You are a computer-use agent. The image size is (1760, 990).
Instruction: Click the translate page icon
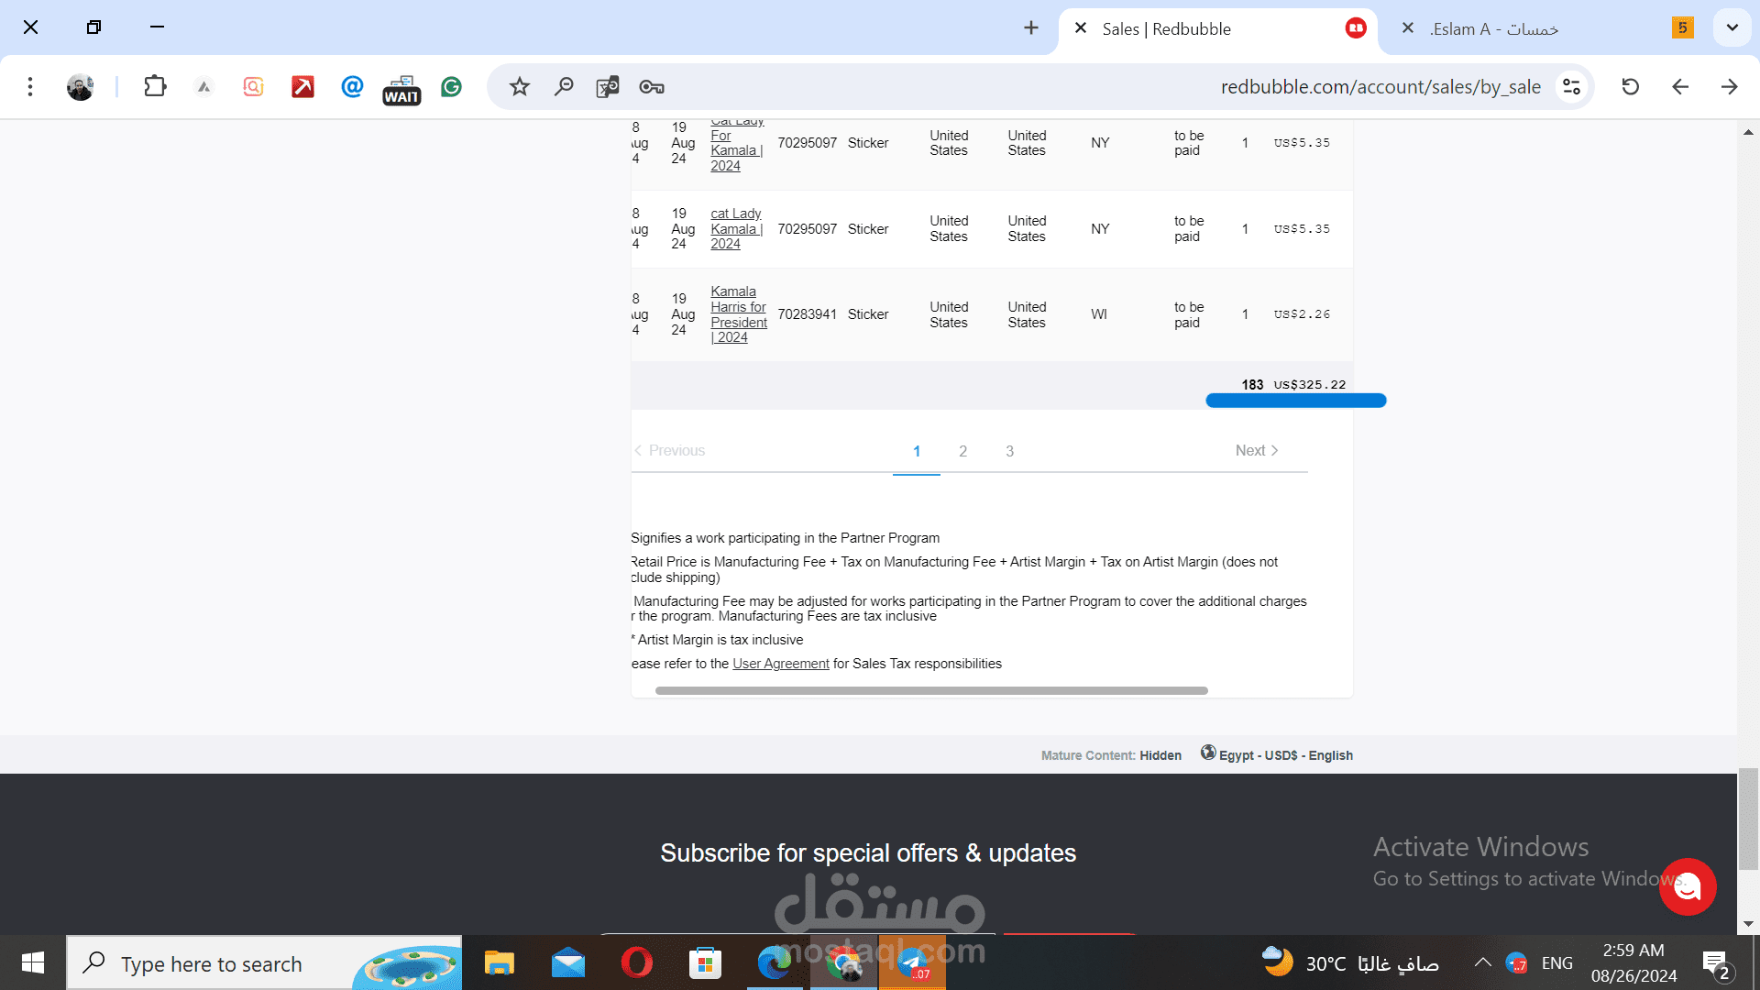point(608,87)
